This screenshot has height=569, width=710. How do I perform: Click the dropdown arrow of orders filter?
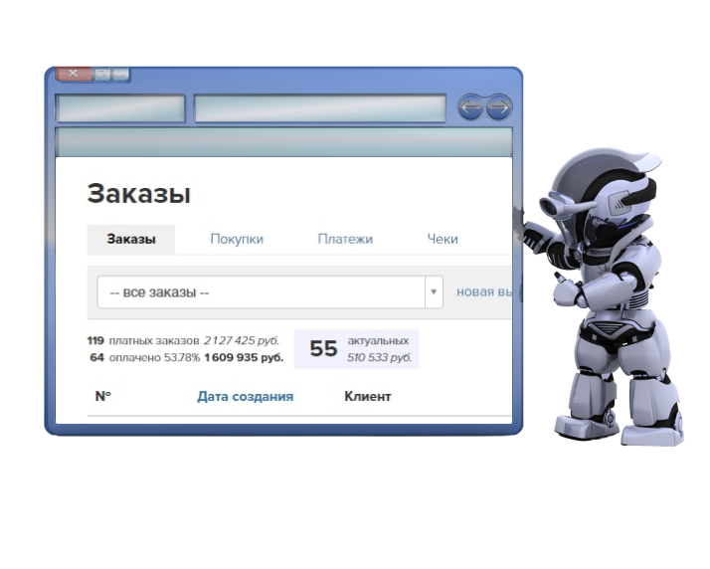(434, 292)
